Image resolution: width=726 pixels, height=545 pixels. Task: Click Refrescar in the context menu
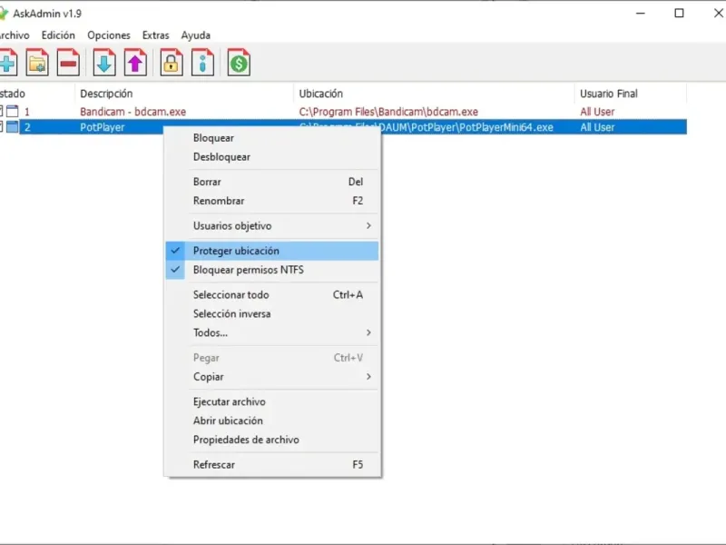[x=272, y=465]
